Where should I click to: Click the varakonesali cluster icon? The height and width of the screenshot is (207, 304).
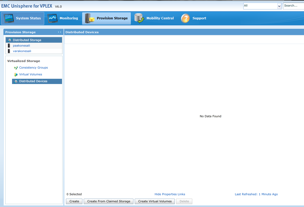point(9,51)
